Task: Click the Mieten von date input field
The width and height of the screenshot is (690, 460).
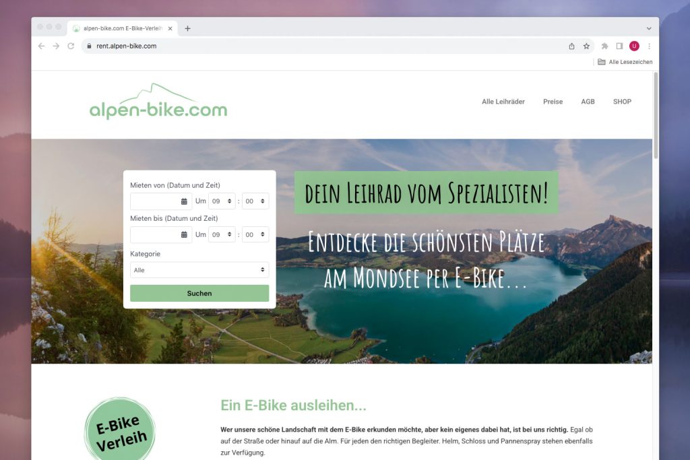Action: (x=161, y=201)
